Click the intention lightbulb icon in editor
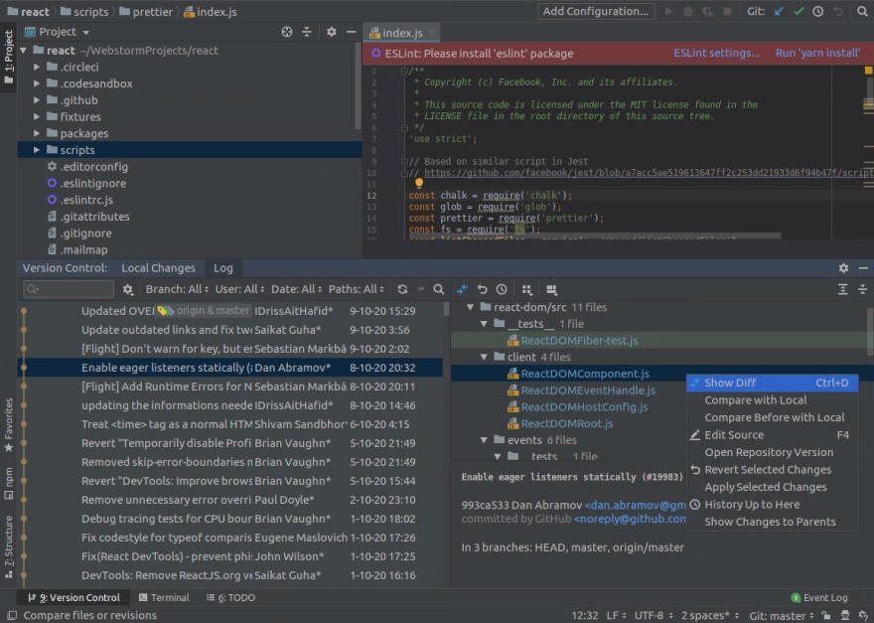The height and width of the screenshot is (623, 874). point(418,183)
